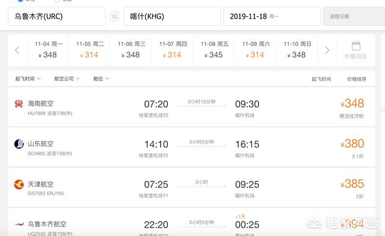Open the price calendar icon
This screenshot has width=385, height=236.
(356, 46)
